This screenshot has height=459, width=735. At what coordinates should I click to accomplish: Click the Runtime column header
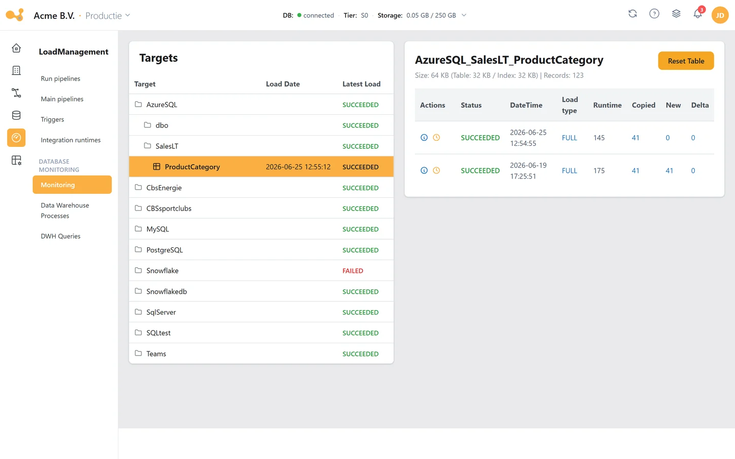607,105
